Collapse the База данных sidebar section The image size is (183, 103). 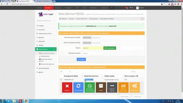point(46,49)
